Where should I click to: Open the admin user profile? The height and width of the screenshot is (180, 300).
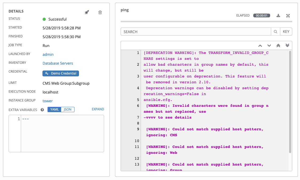click(x=48, y=54)
